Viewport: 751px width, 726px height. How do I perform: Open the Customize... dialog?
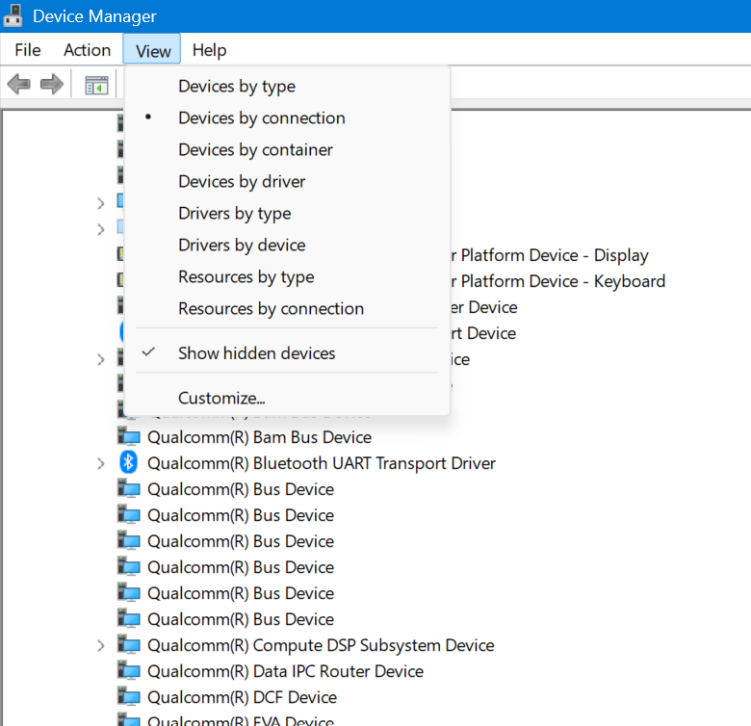click(287, 398)
